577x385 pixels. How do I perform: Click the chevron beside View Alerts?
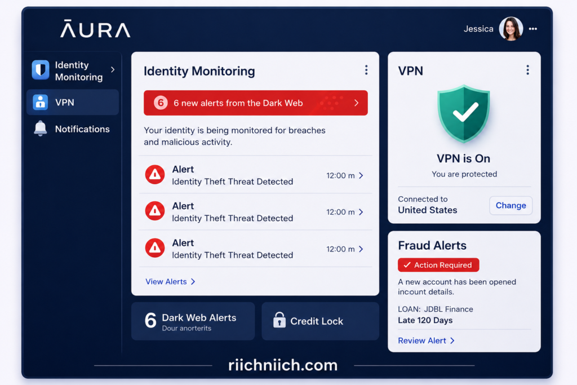click(x=193, y=282)
